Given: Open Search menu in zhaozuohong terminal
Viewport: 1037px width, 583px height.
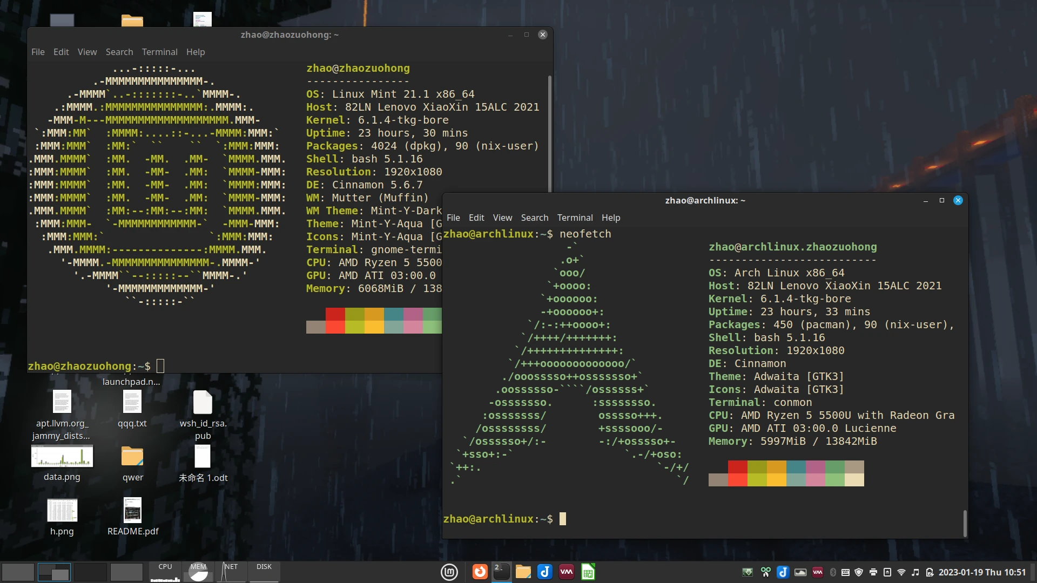Looking at the screenshot, I should (x=119, y=52).
